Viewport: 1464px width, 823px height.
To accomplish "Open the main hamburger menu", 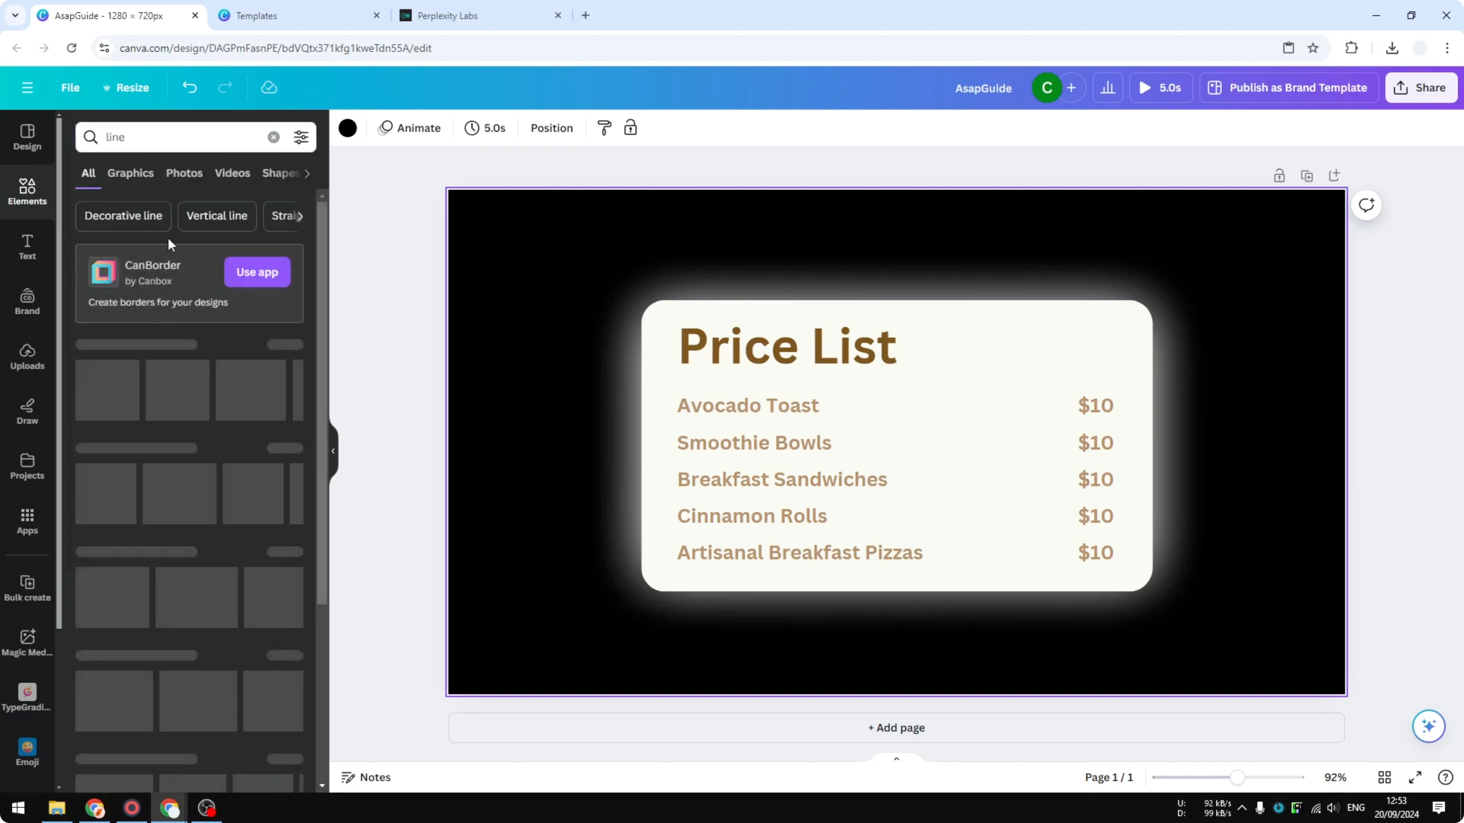I will click(27, 87).
